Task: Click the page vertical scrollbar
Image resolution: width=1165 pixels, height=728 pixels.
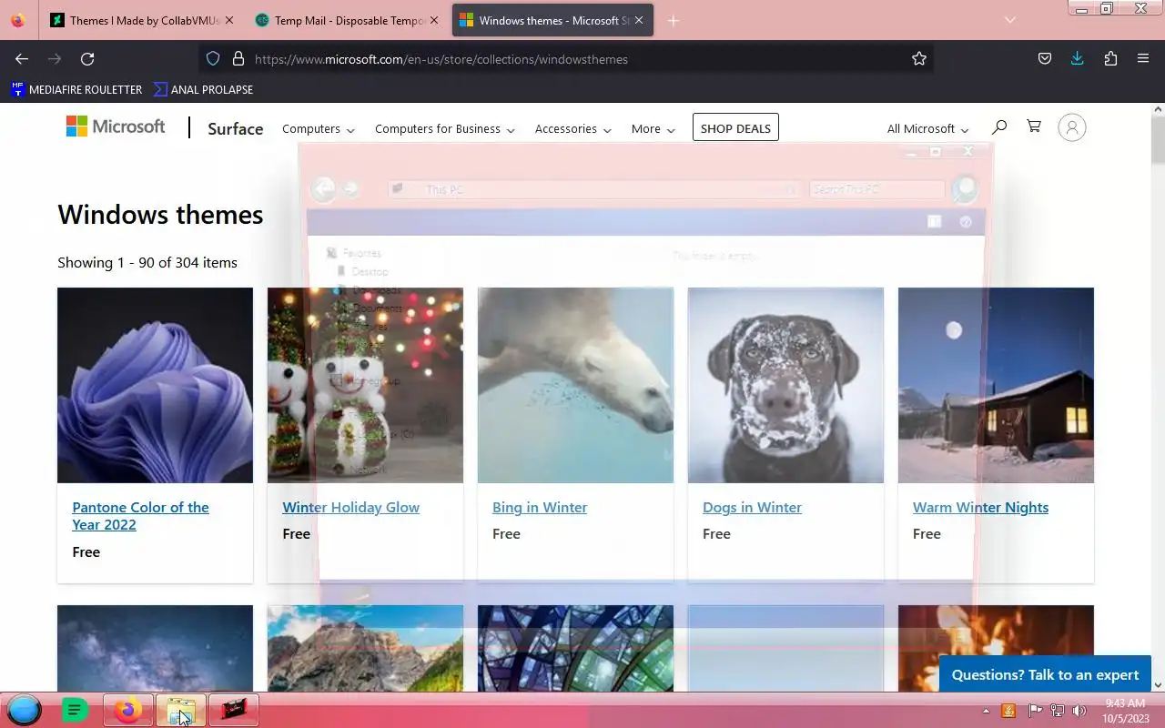Action: click(1158, 398)
